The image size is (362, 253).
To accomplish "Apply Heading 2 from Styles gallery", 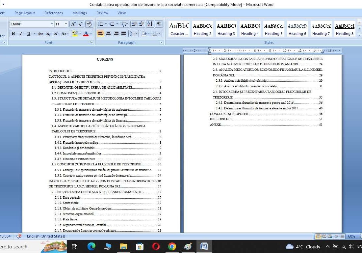I will coord(202,28).
